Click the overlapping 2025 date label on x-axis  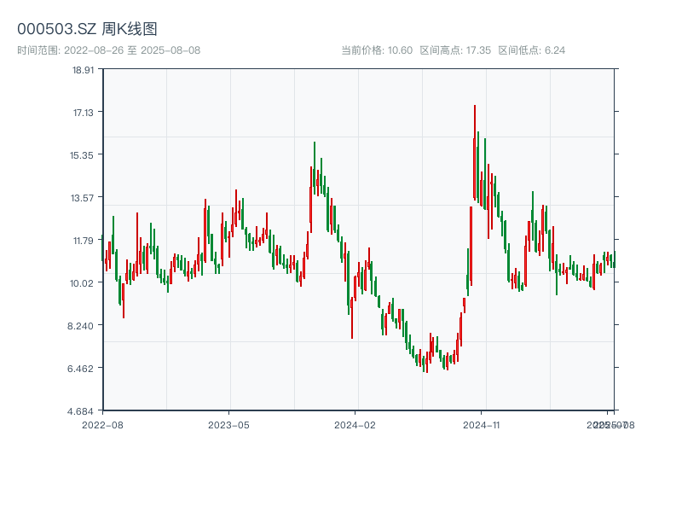click(609, 424)
